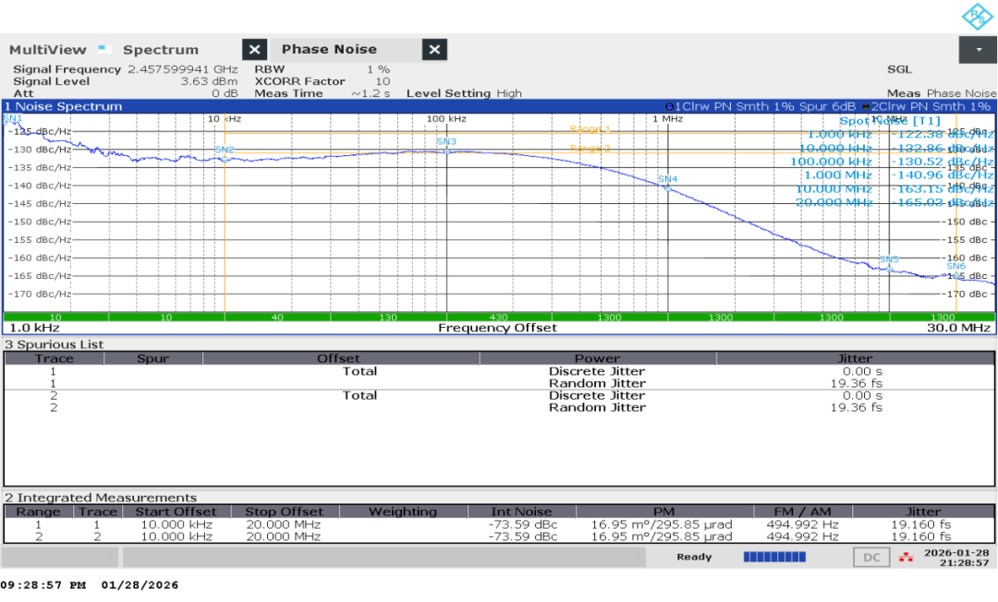This screenshot has height=602, width=998.
Task: Select the SN5 spot noise marker
Action: [889, 259]
